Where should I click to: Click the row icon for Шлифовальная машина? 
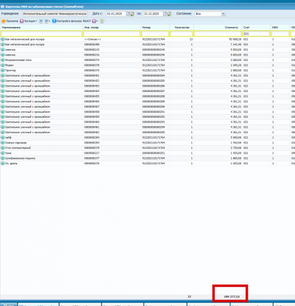click(x=3, y=158)
